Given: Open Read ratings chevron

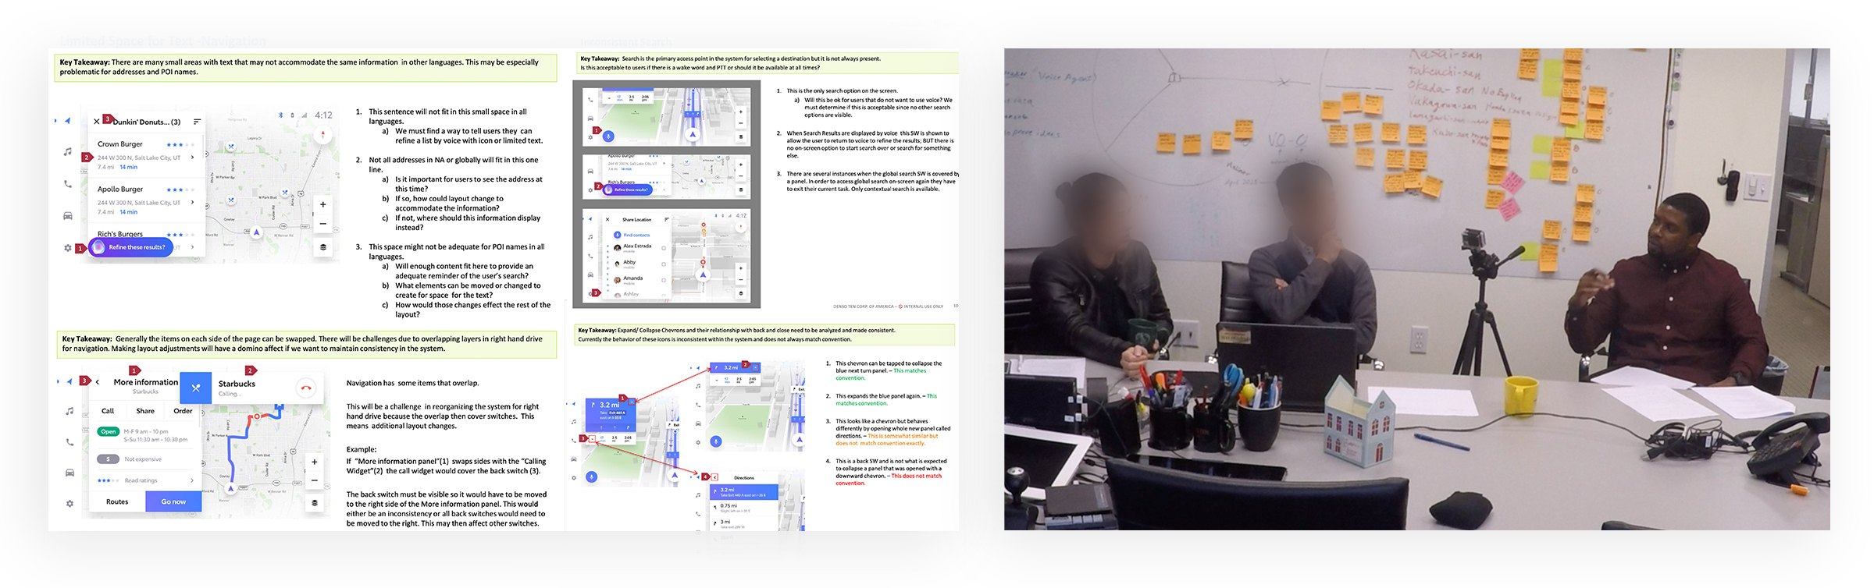Looking at the screenshot, I should tap(192, 480).
